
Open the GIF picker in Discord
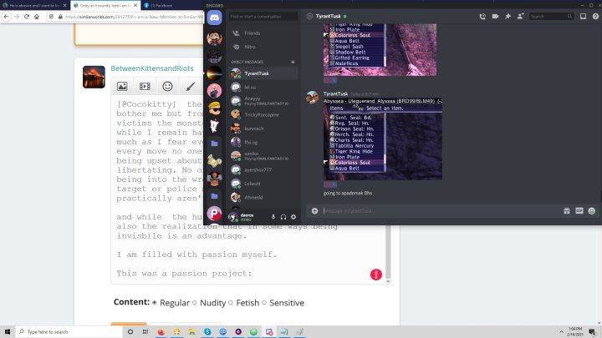click(x=579, y=211)
